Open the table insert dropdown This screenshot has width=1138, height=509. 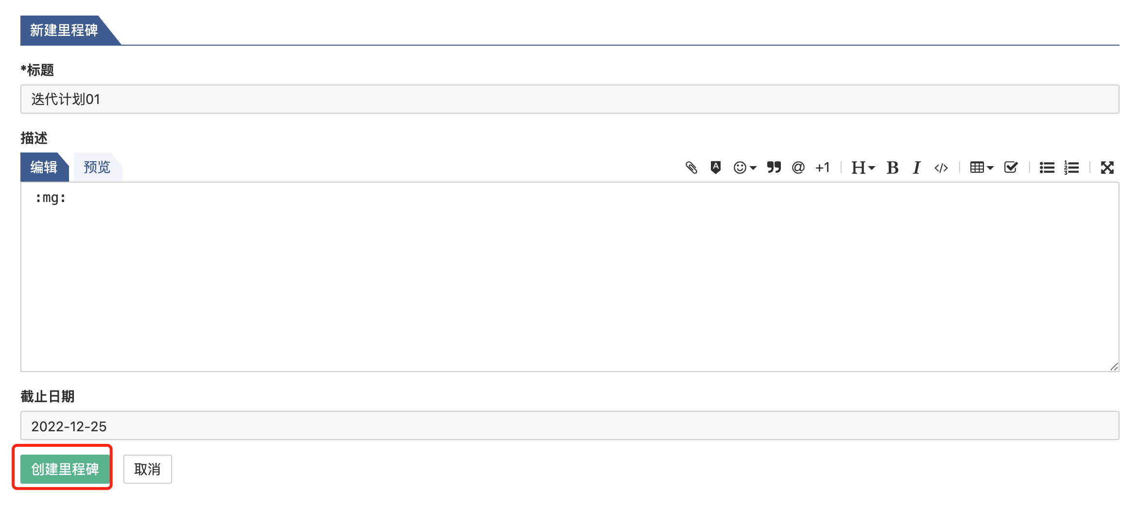point(981,168)
